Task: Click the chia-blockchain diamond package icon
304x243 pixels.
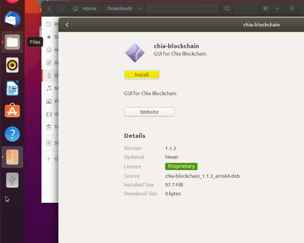Action: click(x=135, y=53)
